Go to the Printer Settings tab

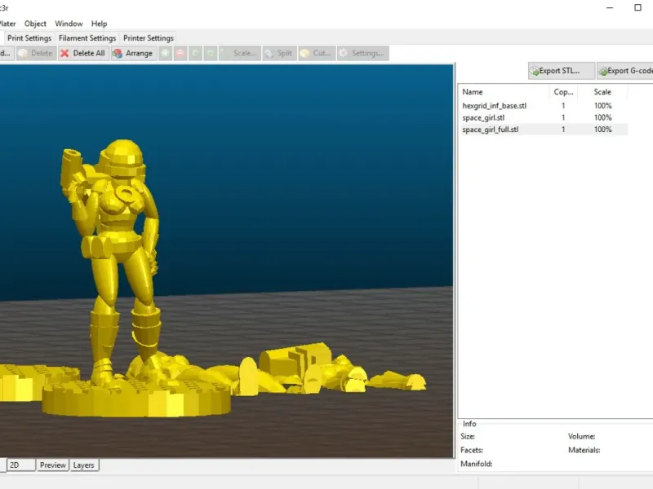click(x=148, y=38)
